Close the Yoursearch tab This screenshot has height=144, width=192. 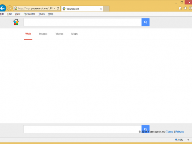pyautogui.click(x=101, y=9)
